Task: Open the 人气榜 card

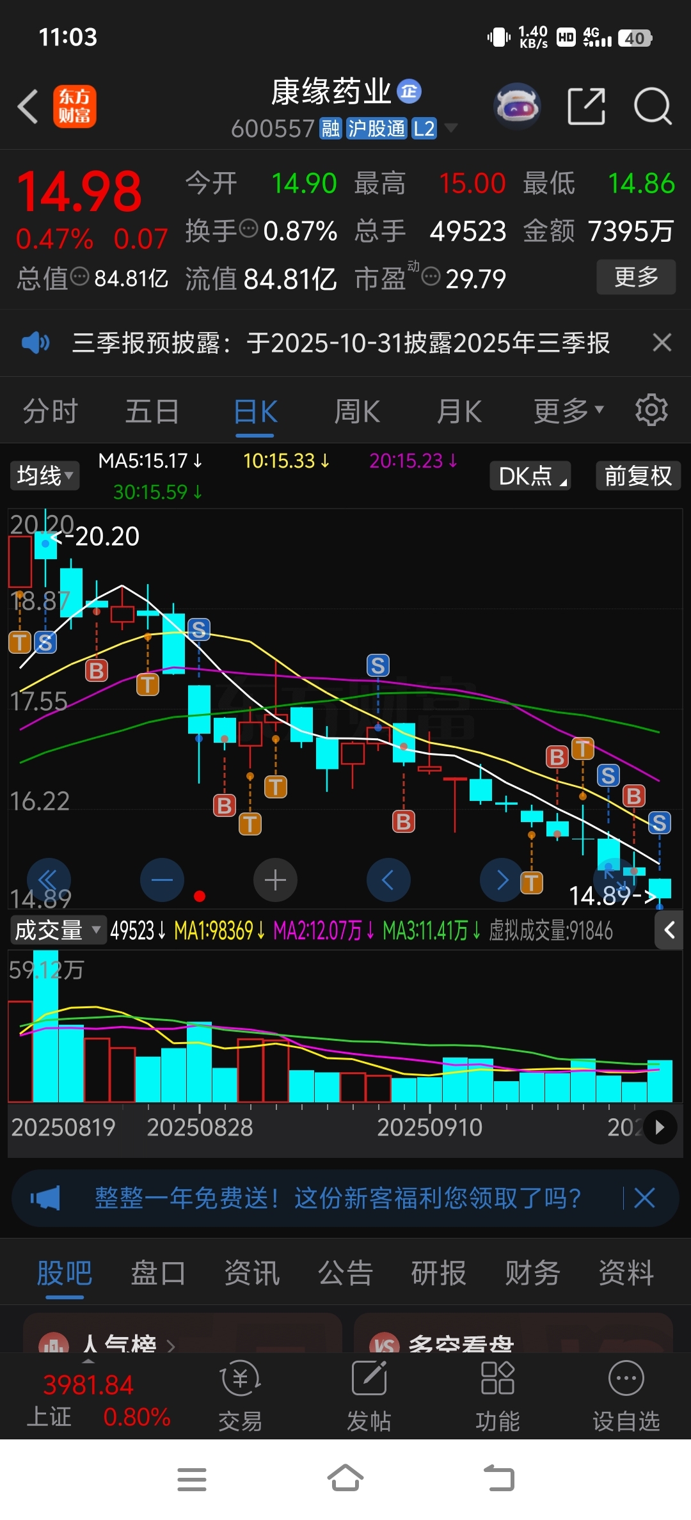Action: click(182, 1333)
